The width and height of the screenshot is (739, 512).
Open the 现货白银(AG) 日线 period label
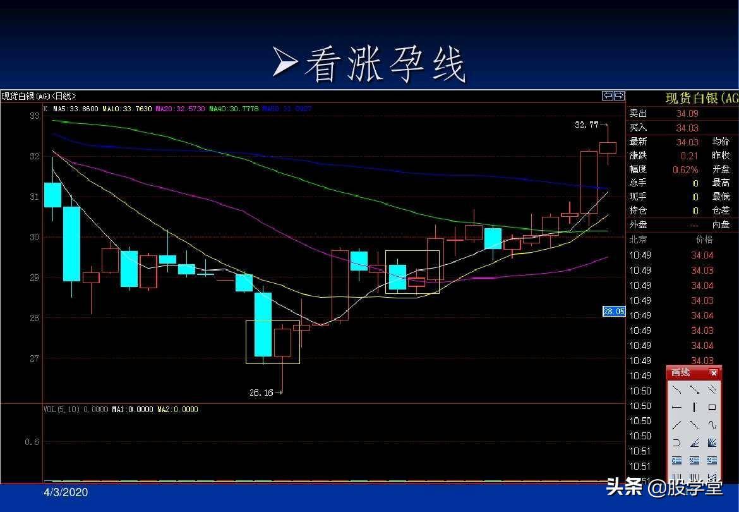pyautogui.click(x=39, y=96)
